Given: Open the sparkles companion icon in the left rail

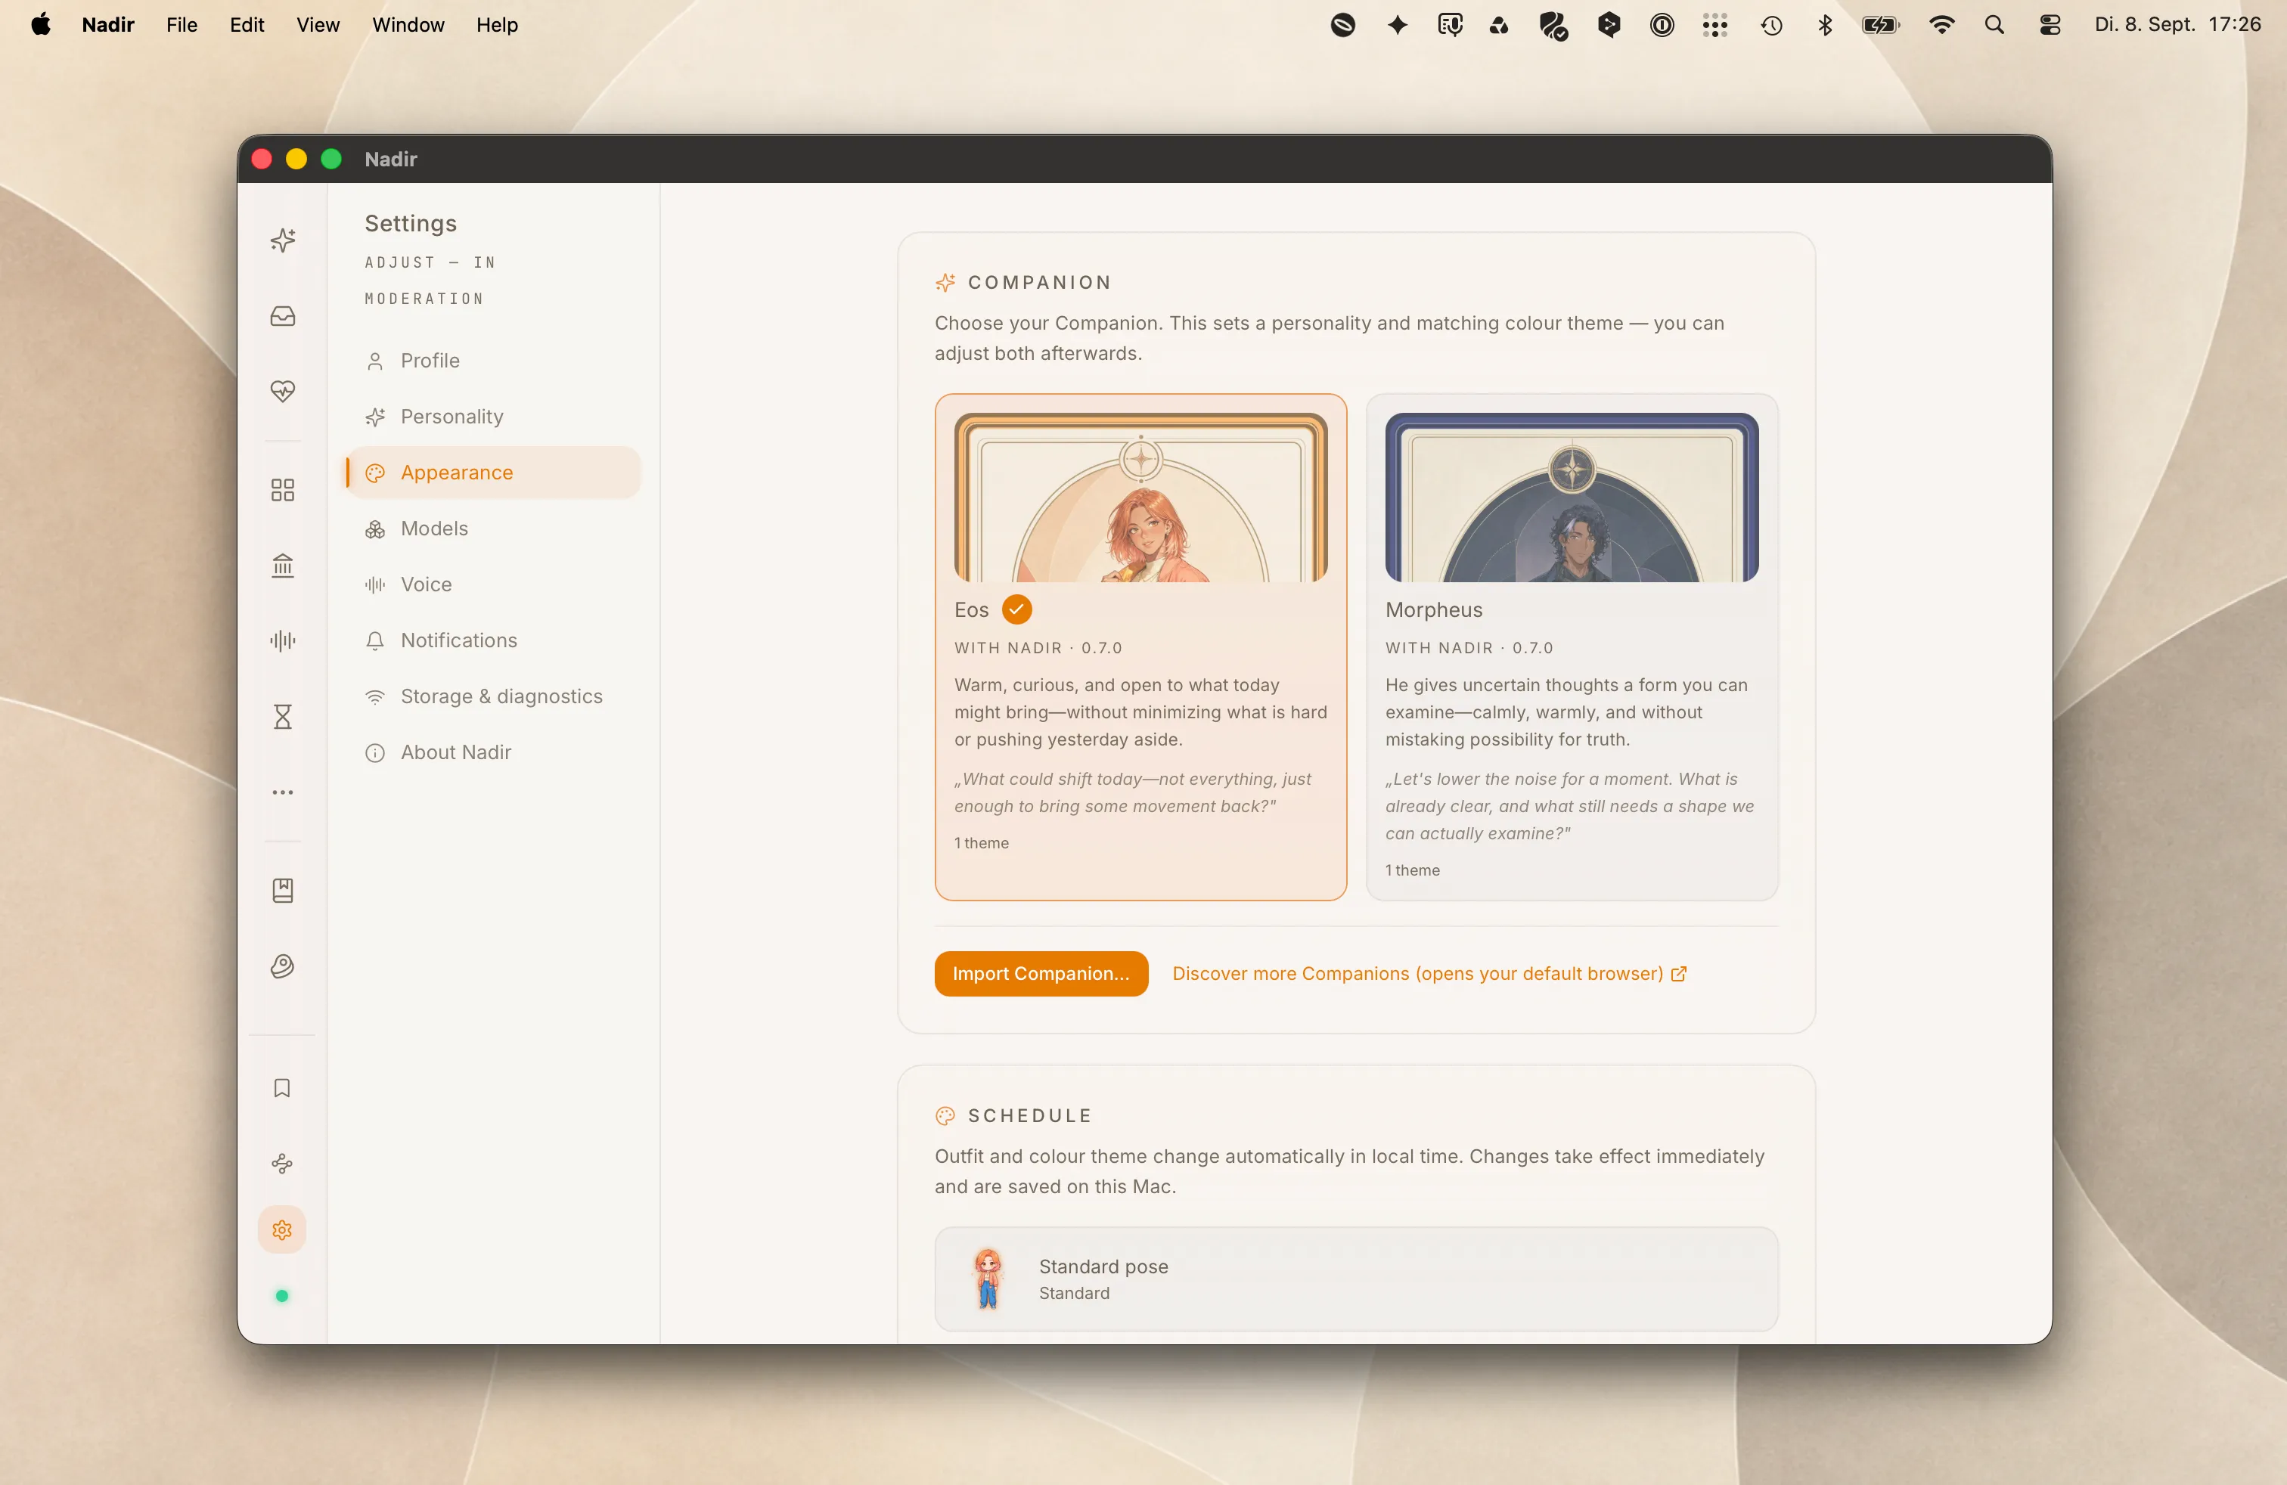Looking at the screenshot, I should [x=283, y=240].
